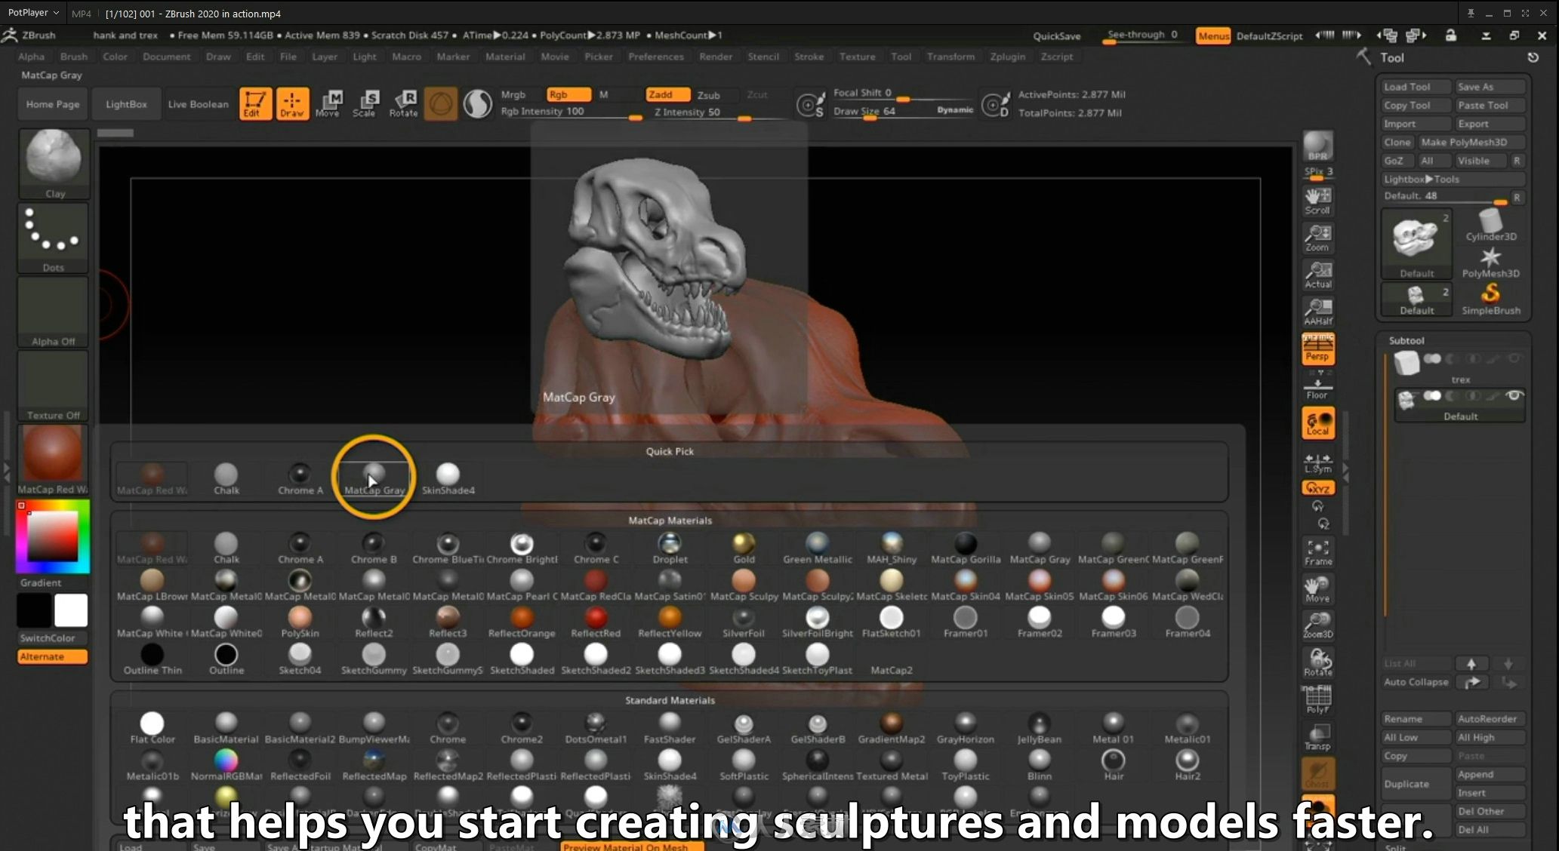Viewport: 1559px width, 851px height.
Task: Adjust the Draw Size slider
Action: 902,112
